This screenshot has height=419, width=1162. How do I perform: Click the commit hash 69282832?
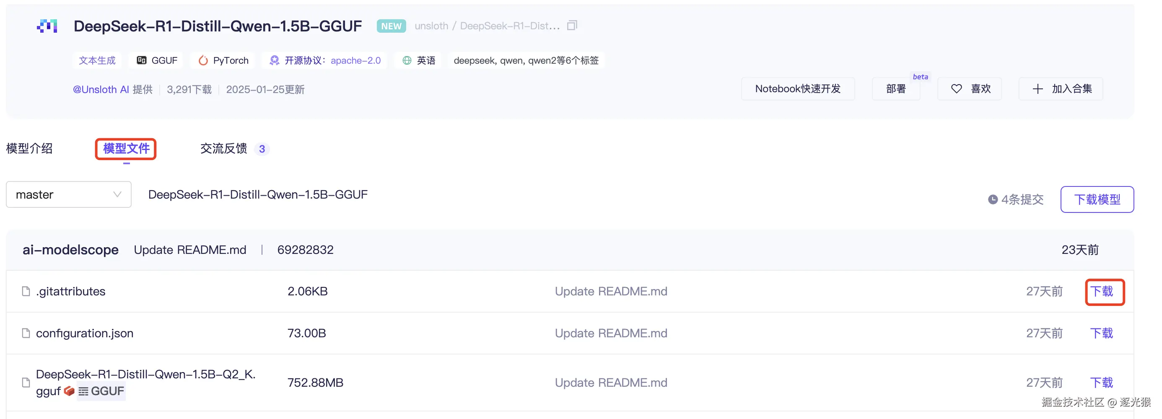coord(306,250)
